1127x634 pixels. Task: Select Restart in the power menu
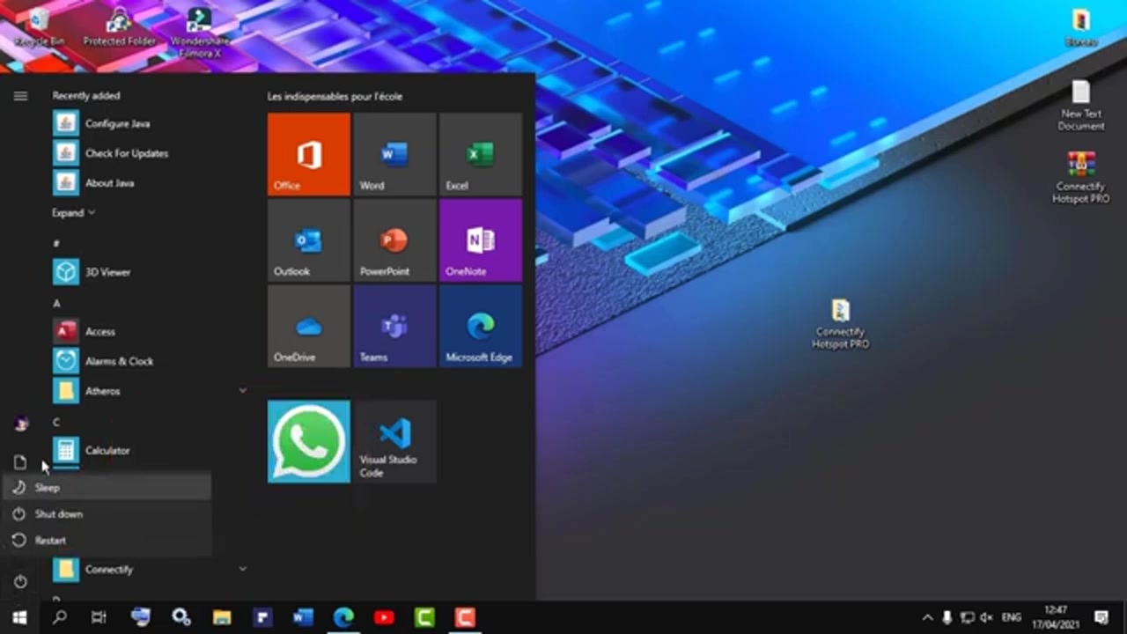(107, 540)
